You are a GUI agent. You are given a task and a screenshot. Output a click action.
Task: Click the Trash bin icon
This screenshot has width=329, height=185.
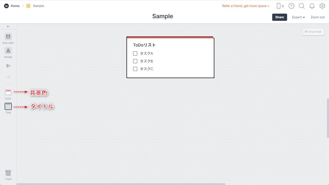(8, 173)
